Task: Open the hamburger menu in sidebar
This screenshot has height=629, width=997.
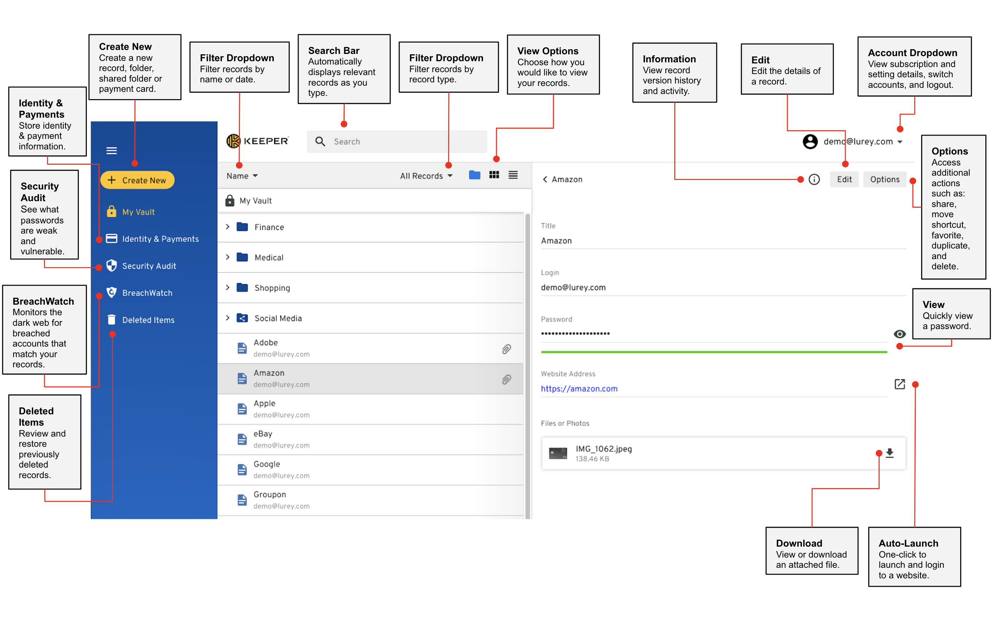Action: tap(111, 151)
